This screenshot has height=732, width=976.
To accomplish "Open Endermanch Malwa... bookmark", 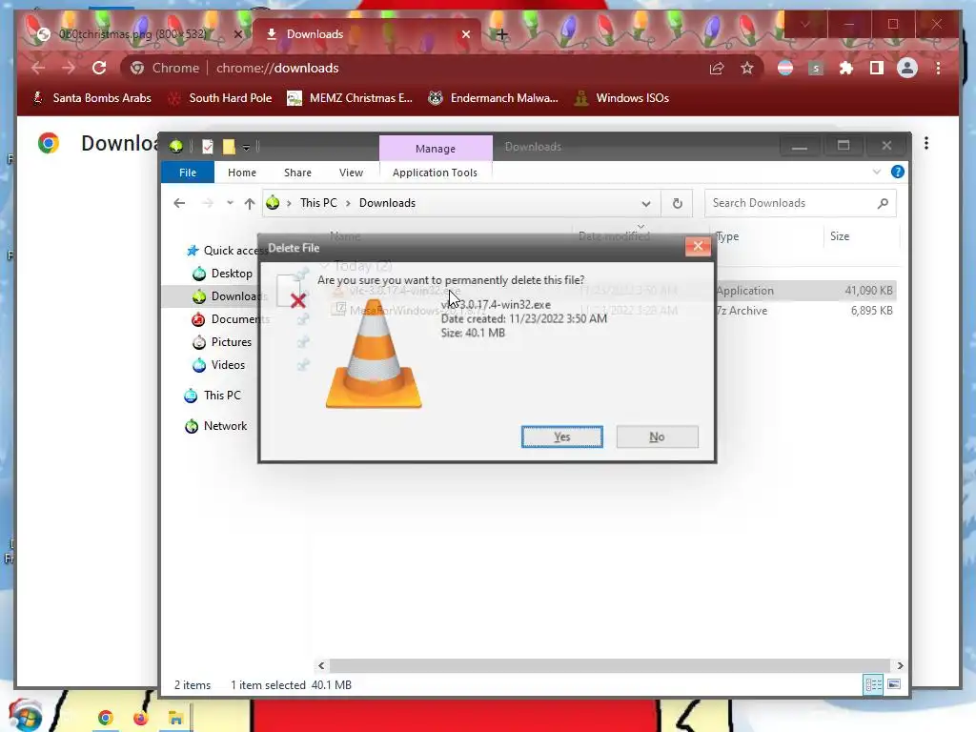I will [494, 98].
